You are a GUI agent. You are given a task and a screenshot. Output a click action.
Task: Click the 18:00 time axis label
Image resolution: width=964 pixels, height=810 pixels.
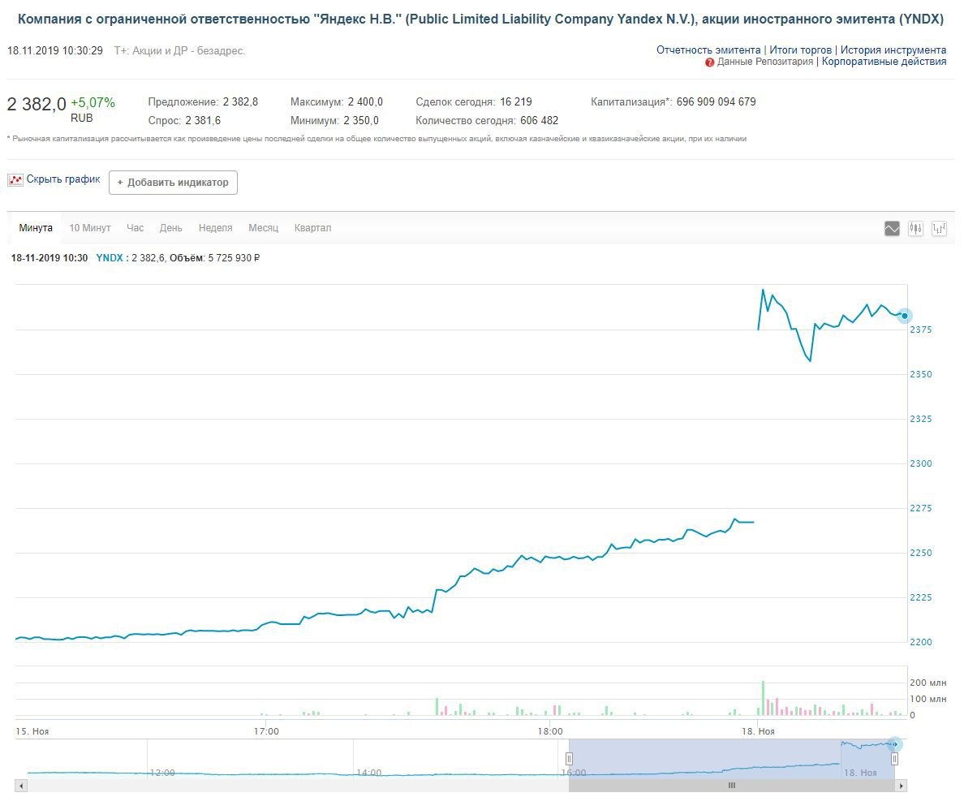[550, 731]
